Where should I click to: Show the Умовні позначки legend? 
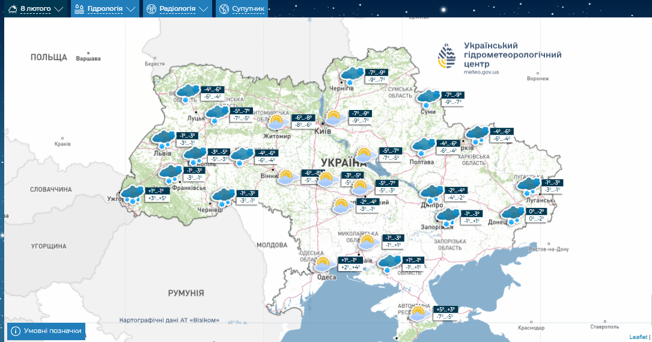[x=52, y=331]
